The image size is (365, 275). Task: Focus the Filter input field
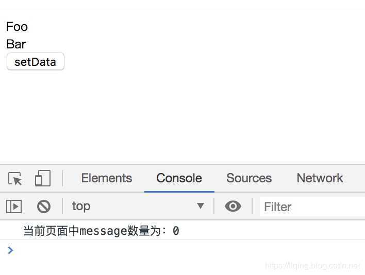pyautogui.click(x=312, y=207)
